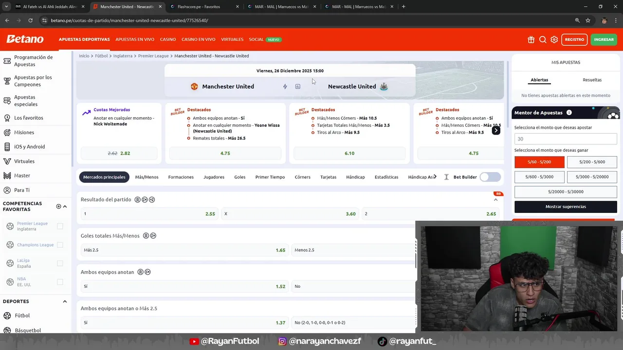The height and width of the screenshot is (350, 623).
Task: Select the S/60 - S/200 winnings option
Action: click(539, 162)
